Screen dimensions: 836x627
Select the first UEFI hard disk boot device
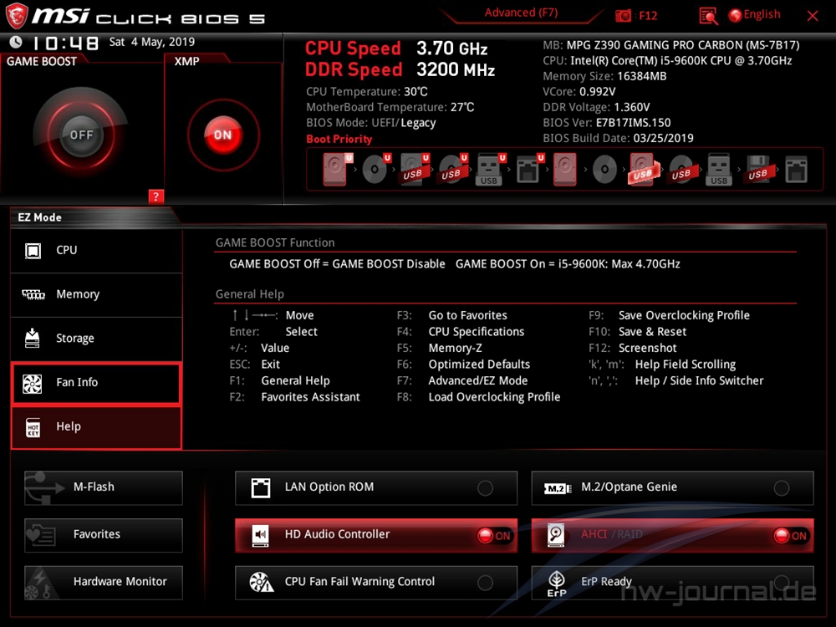pyautogui.click(x=336, y=170)
